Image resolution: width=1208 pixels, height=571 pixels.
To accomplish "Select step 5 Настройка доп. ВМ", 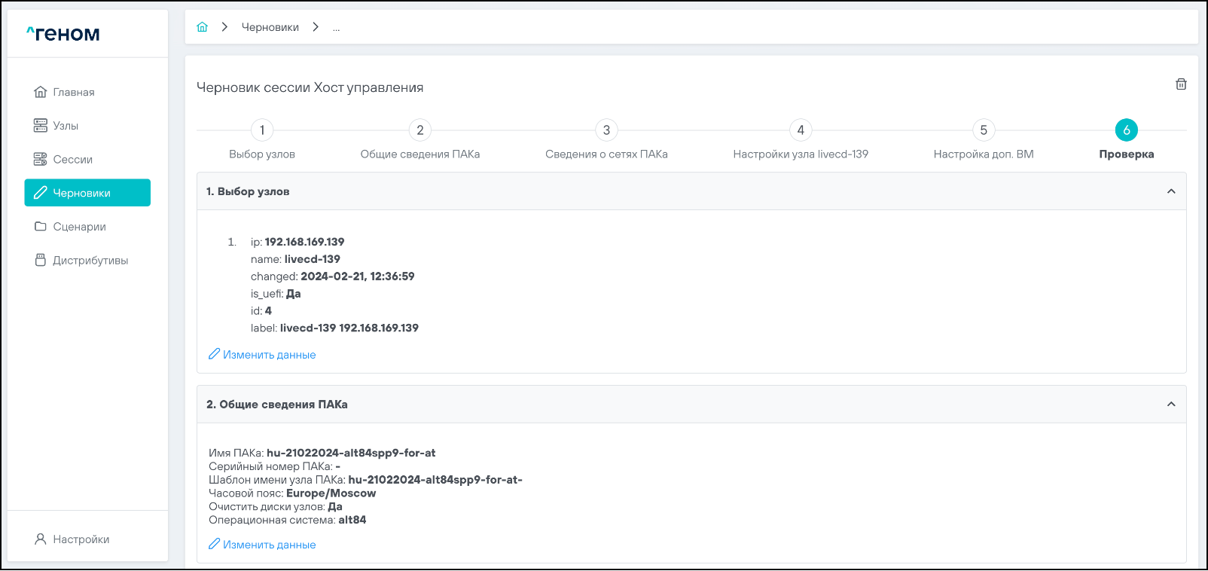I will [x=984, y=130].
